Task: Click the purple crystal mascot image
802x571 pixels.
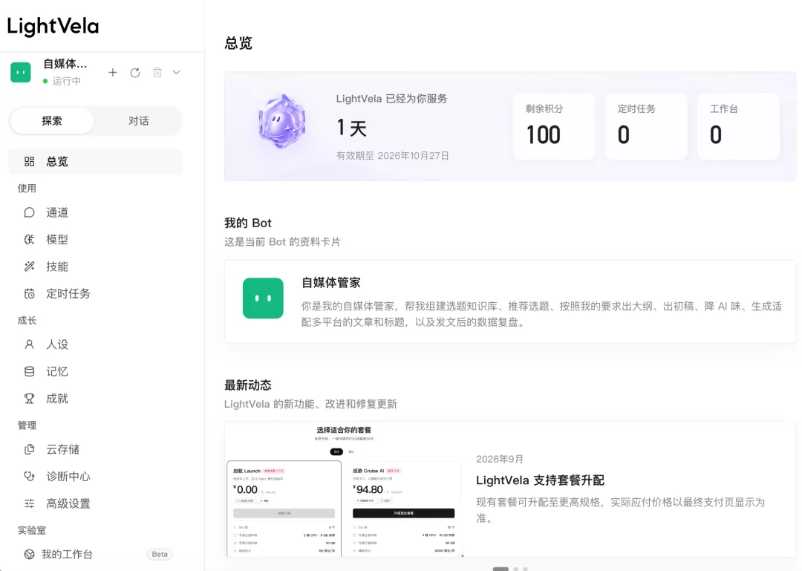Action: 282,122
